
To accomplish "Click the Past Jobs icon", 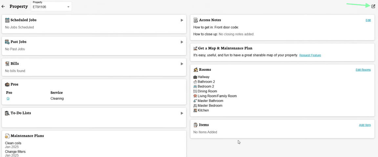I will (7, 42).
